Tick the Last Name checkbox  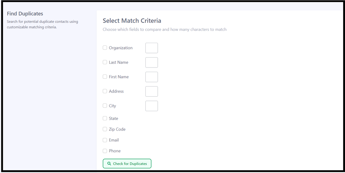105,62
